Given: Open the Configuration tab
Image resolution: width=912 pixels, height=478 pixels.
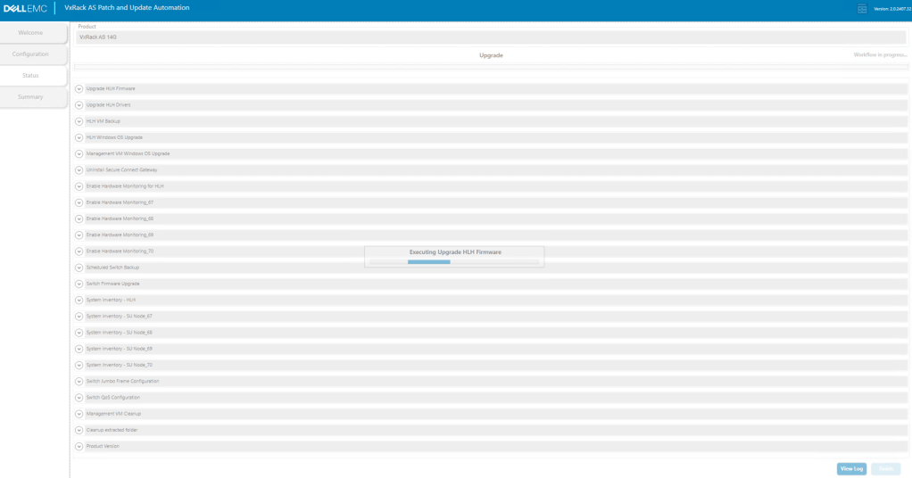Looking at the screenshot, I should [33, 54].
